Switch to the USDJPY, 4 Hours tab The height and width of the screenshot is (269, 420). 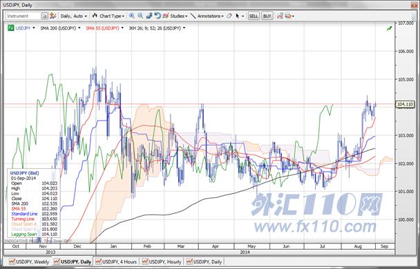pos(116,261)
